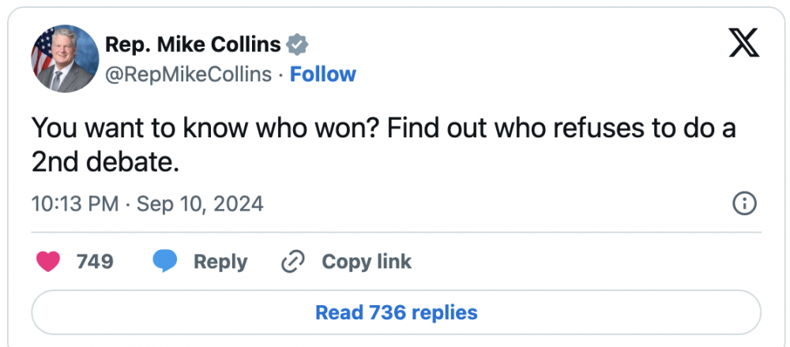The image size is (790, 347).
Task: Click the X logo in the tweet corner
Action: click(743, 43)
